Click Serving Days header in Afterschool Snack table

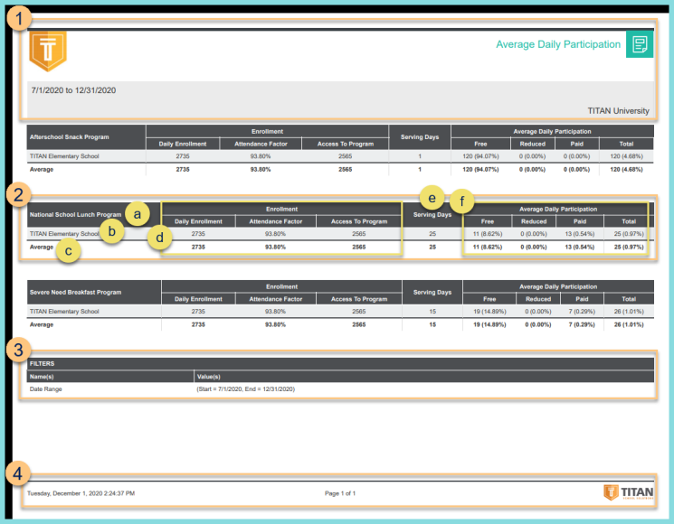coord(420,137)
